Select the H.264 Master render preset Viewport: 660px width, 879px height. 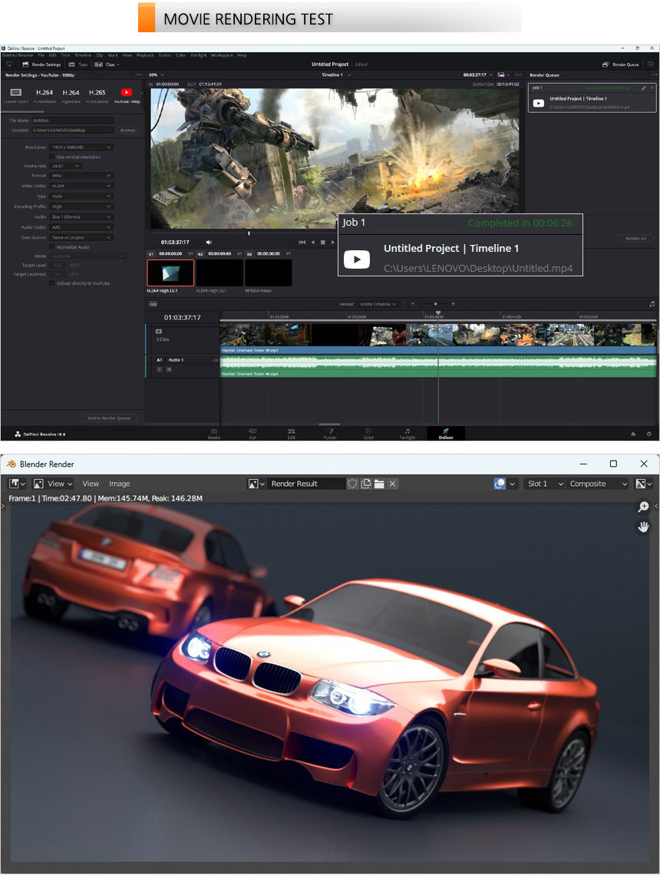coord(45,95)
